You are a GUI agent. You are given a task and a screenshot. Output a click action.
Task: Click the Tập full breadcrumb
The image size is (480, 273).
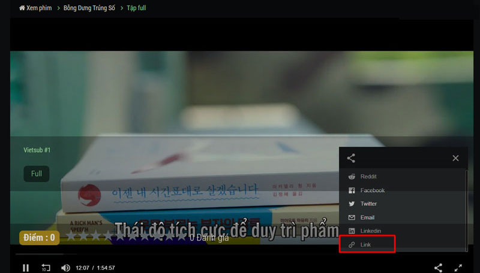pyautogui.click(x=136, y=8)
